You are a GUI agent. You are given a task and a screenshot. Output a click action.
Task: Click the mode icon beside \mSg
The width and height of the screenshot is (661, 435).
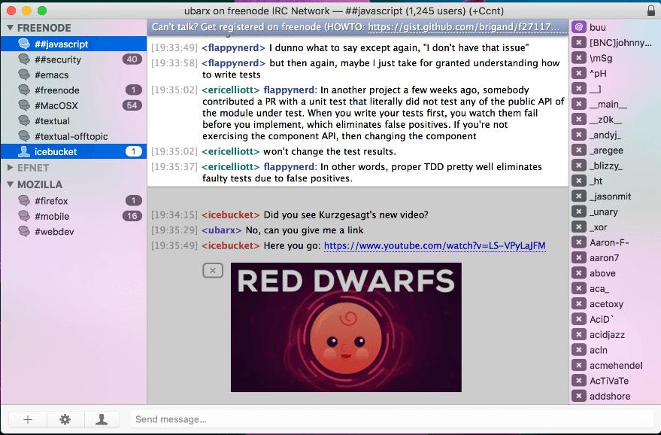coord(579,58)
